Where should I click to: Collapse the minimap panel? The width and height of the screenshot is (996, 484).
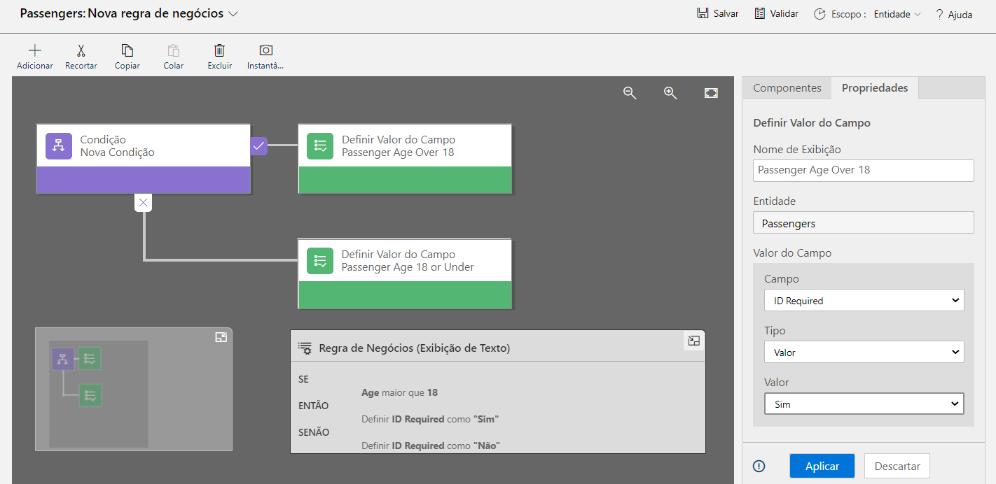pyautogui.click(x=221, y=338)
